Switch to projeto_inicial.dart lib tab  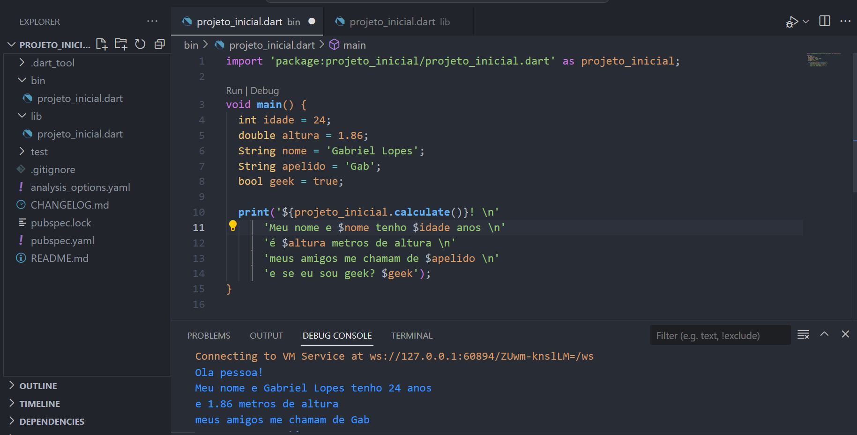[399, 22]
